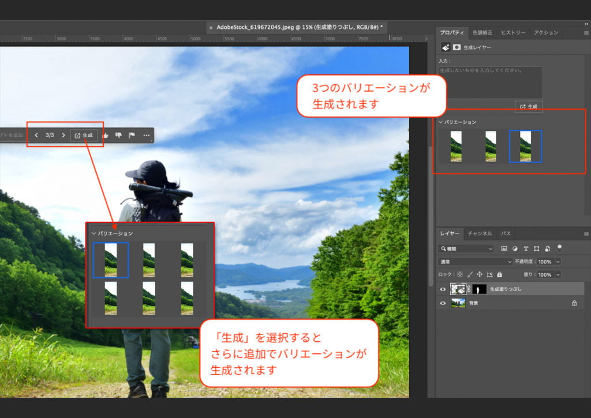Click the lock position move icon
Viewport: 591px width, 418px height.
(x=480, y=275)
